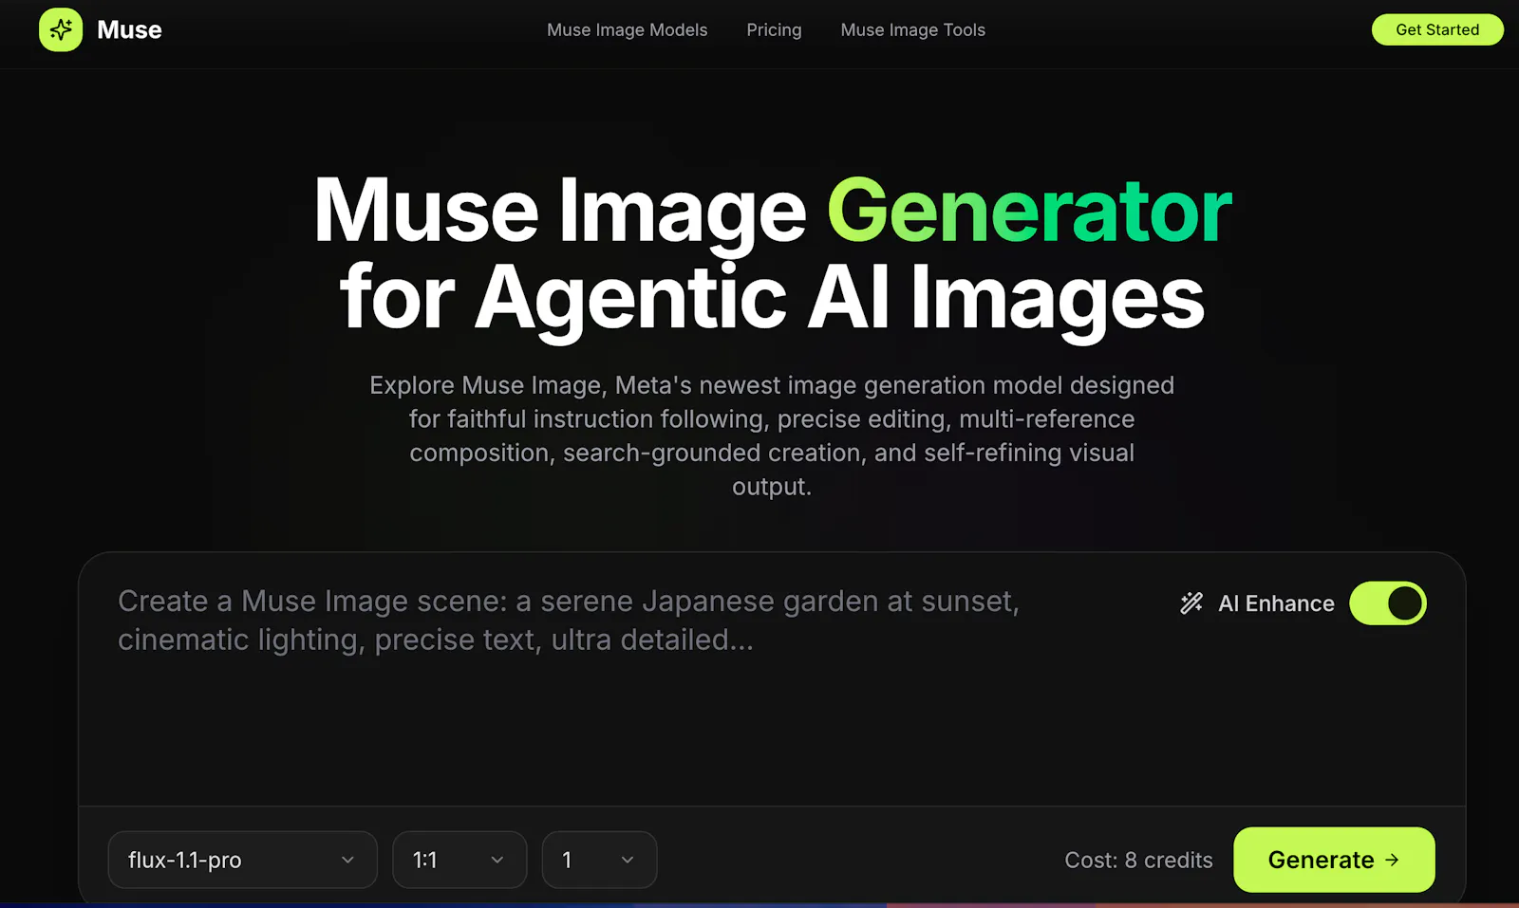Open the flux-1.1-pro model dropdown
The width and height of the screenshot is (1519, 908).
click(243, 860)
